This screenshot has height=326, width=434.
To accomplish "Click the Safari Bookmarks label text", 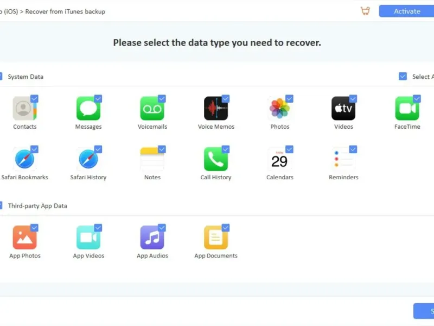I will coord(24,178).
